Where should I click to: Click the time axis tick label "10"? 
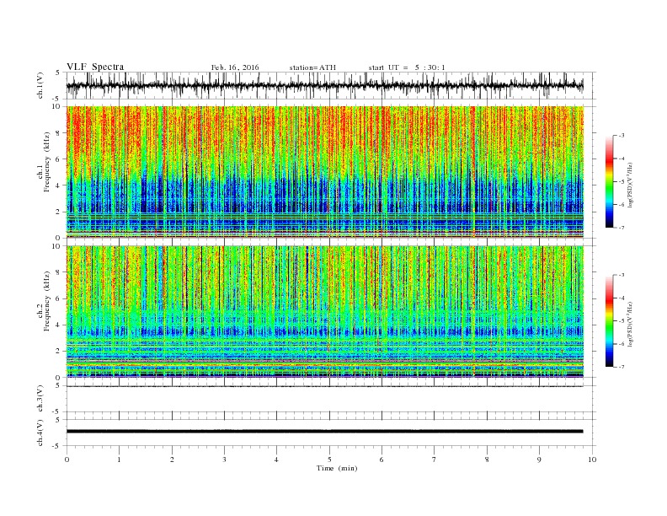[x=592, y=460]
